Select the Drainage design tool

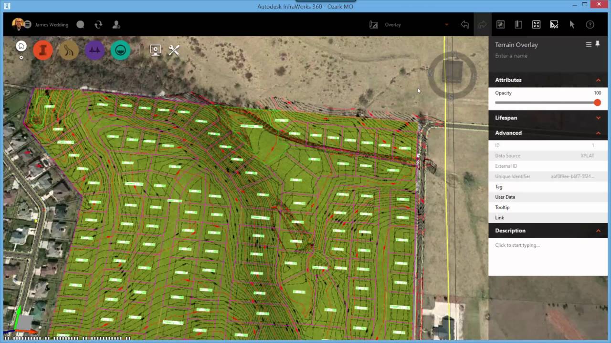120,50
